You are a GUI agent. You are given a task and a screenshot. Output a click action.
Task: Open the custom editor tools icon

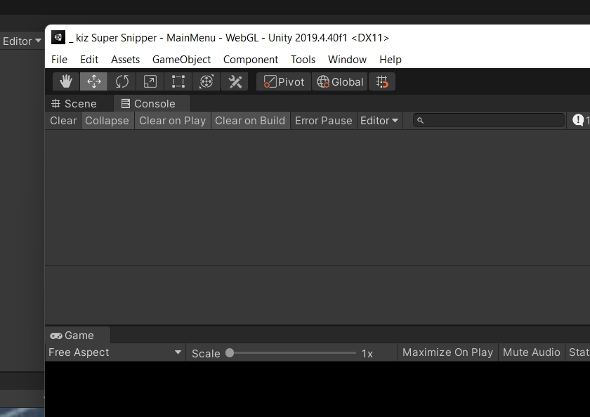(x=235, y=82)
